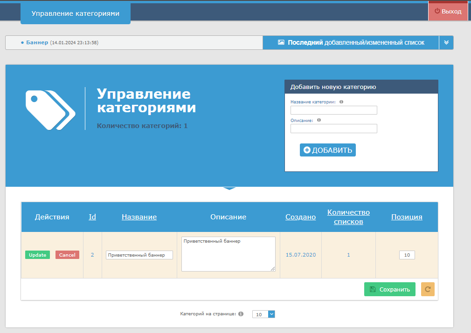471x333 pixels.
Task: Click the orange refresh icon button
Action: (428, 289)
